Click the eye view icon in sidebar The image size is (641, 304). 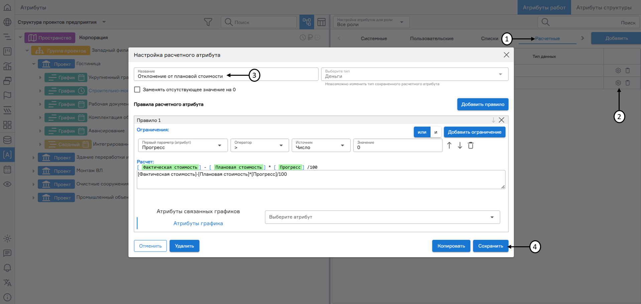7,184
